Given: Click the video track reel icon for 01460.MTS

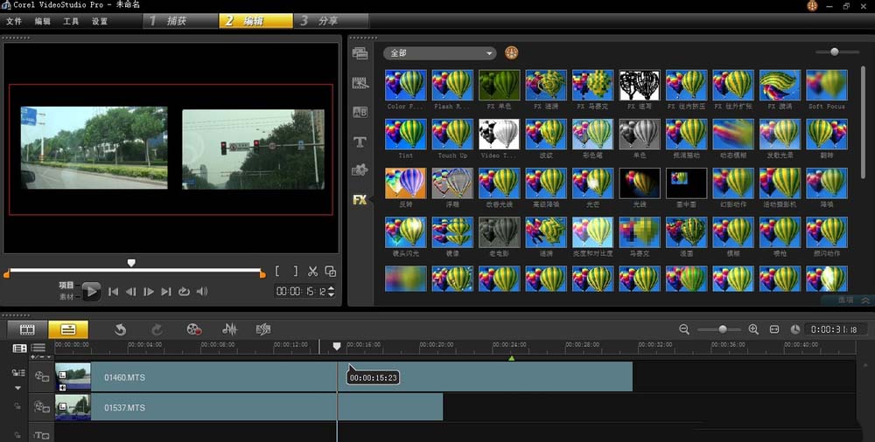Looking at the screenshot, I should (x=42, y=376).
